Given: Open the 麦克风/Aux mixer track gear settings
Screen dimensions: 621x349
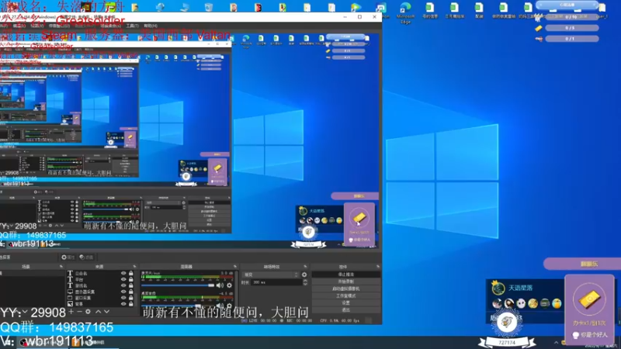Looking at the screenshot, I should 229,285.
